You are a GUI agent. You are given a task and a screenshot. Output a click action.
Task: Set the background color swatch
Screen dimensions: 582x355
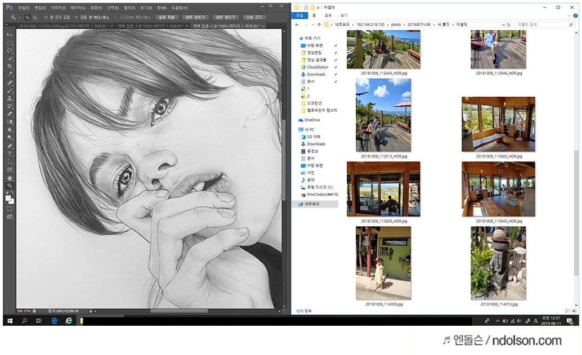[12, 202]
